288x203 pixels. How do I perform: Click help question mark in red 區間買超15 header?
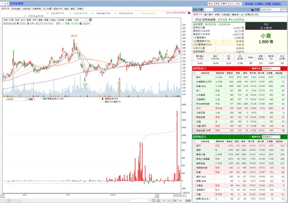coord(250,69)
